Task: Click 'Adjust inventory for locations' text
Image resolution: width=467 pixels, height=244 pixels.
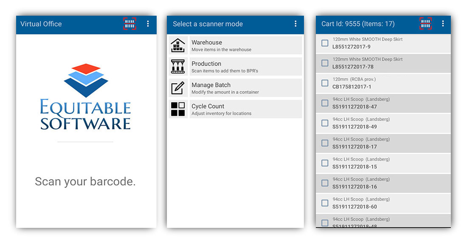Action: [x=221, y=113]
